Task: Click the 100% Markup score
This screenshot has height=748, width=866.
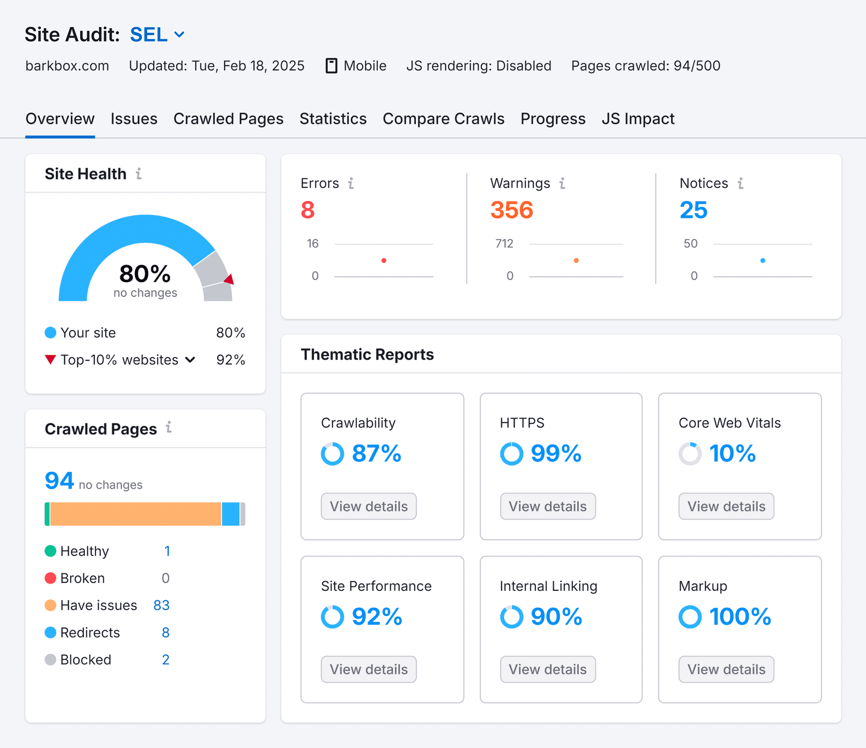Action: tap(740, 617)
